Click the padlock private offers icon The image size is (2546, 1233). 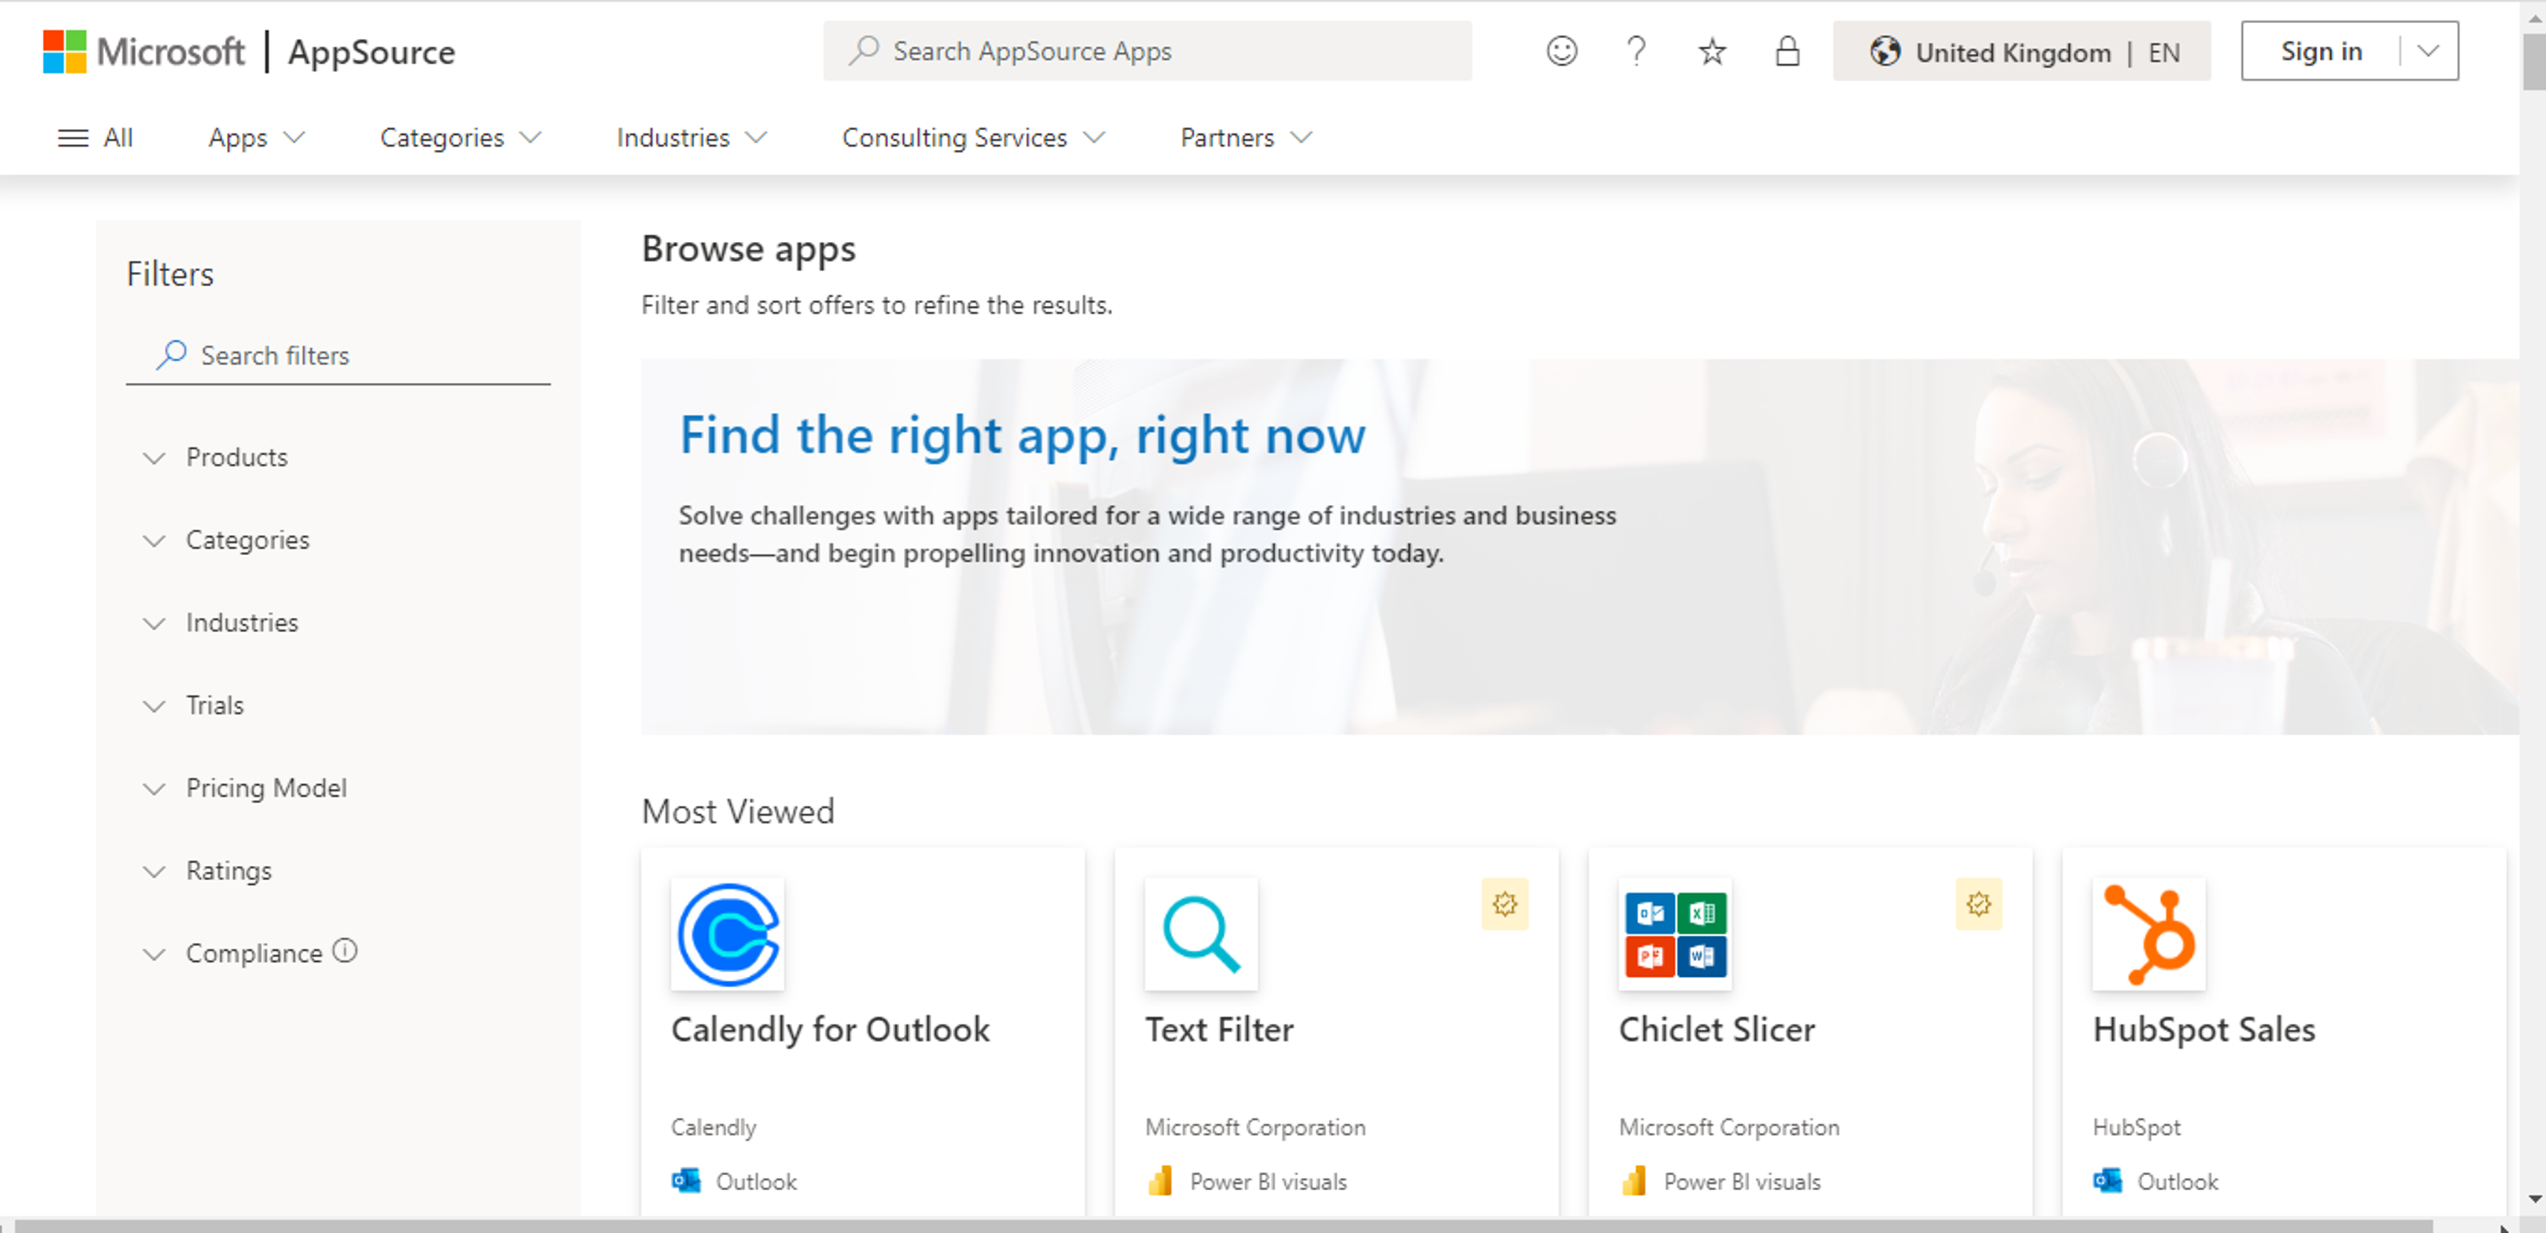[x=1787, y=51]
